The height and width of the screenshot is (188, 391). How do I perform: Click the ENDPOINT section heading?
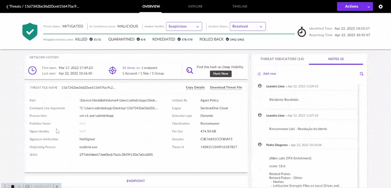point(136,181)
